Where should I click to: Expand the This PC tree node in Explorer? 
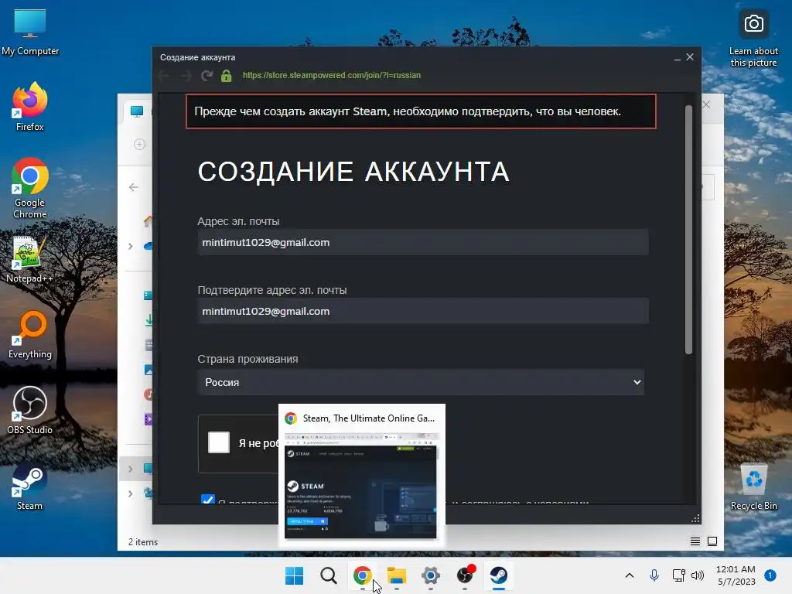pyautogui.click(x=130, y=469)
